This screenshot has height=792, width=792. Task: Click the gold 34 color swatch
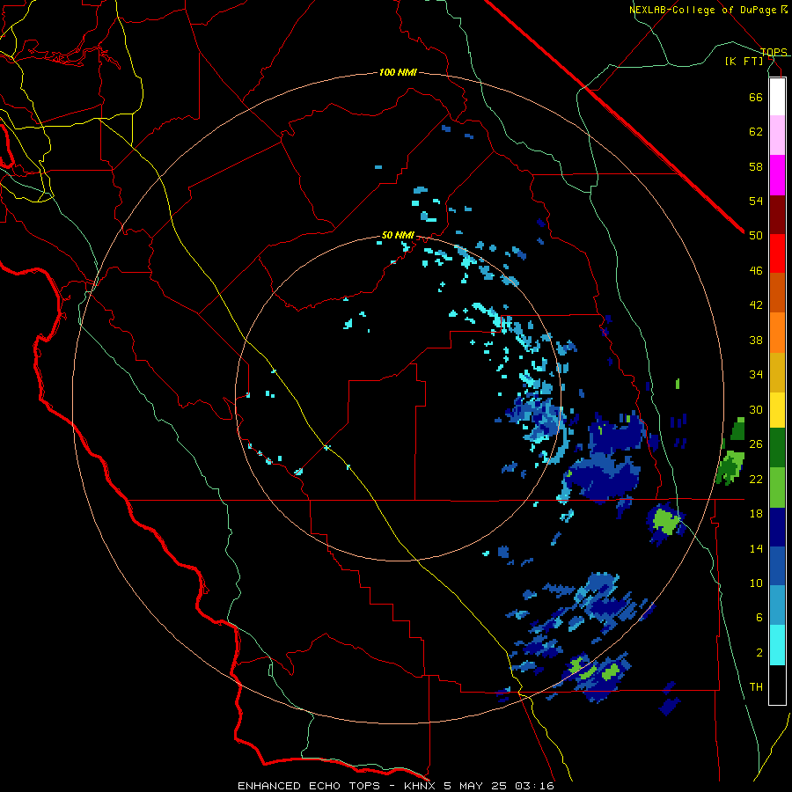tap(777, 372)
